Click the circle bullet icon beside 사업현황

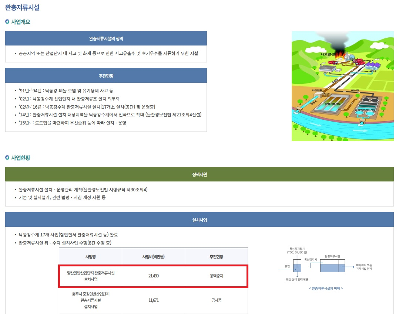pos(7,158)
